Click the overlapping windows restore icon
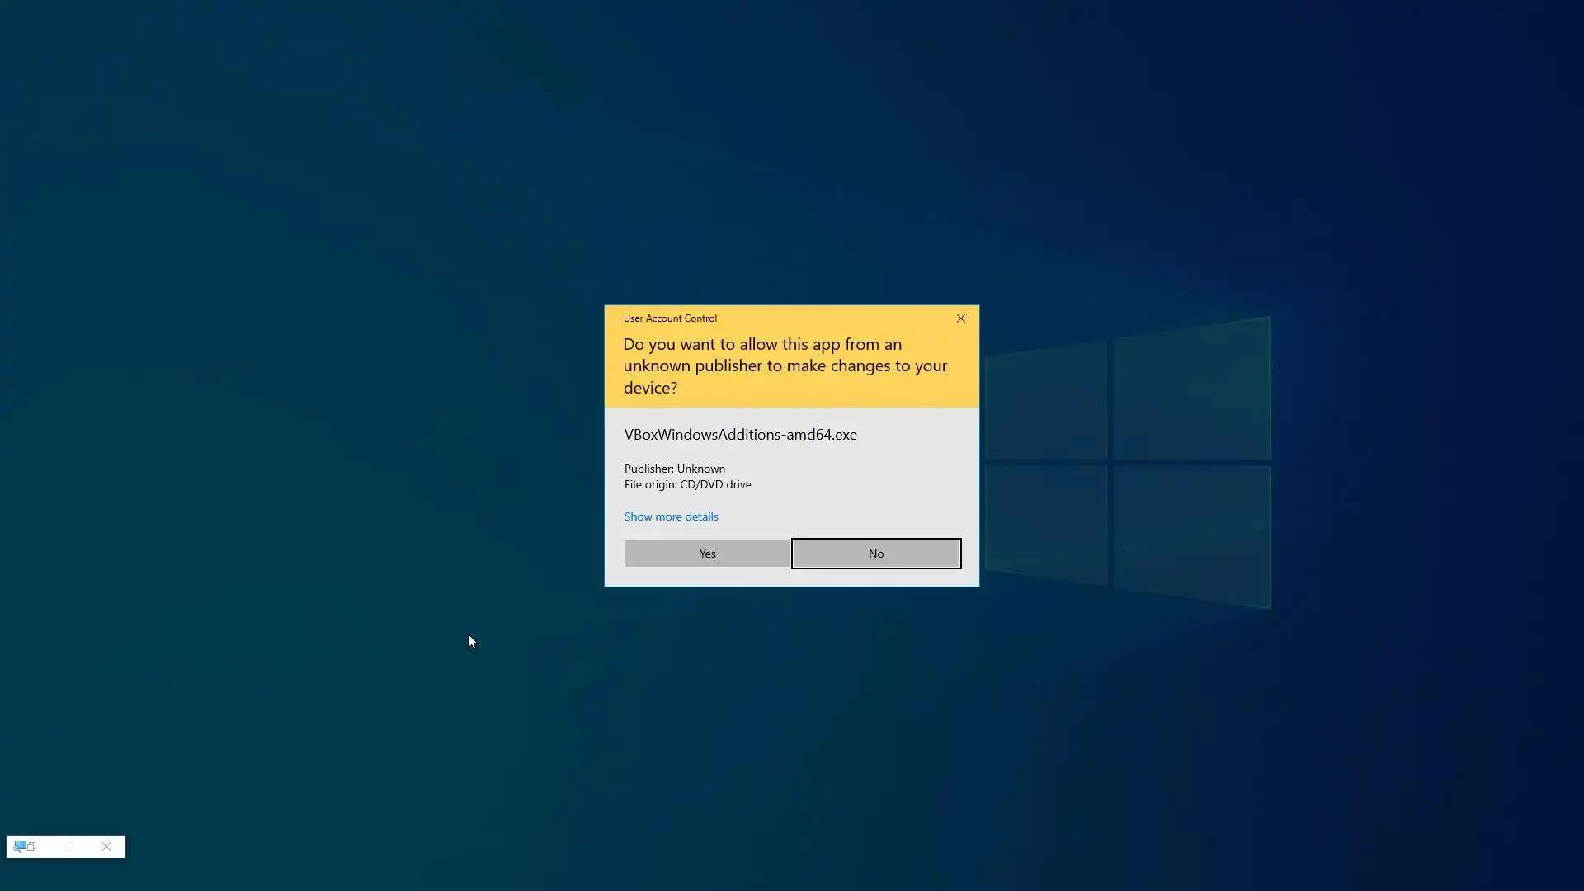1584x891 pixels. pos(32,846)
